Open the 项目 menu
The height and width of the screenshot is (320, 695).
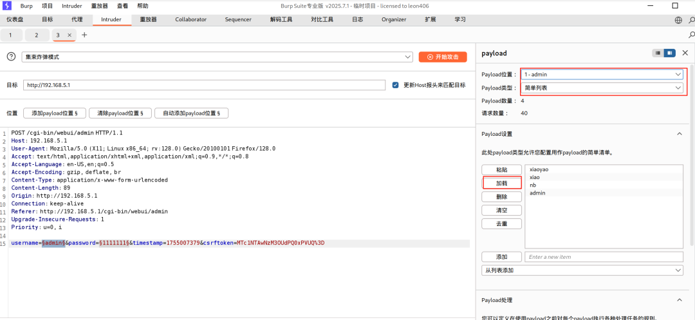click(47, 6)
